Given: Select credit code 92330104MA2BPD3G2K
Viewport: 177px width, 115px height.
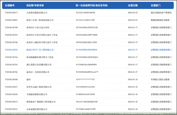Looking at the screenshot, I should (x=87, y=27).
